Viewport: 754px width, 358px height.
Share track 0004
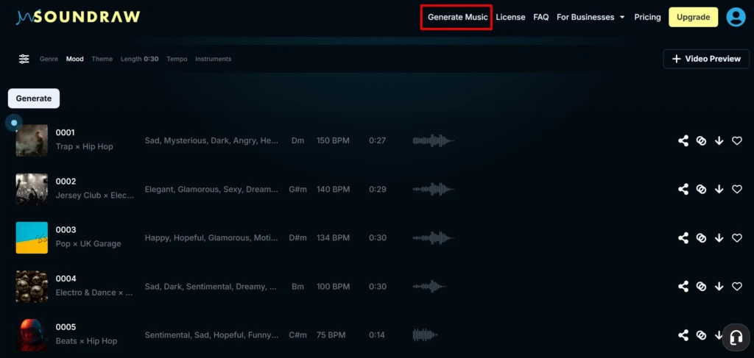tap(683, 287)
